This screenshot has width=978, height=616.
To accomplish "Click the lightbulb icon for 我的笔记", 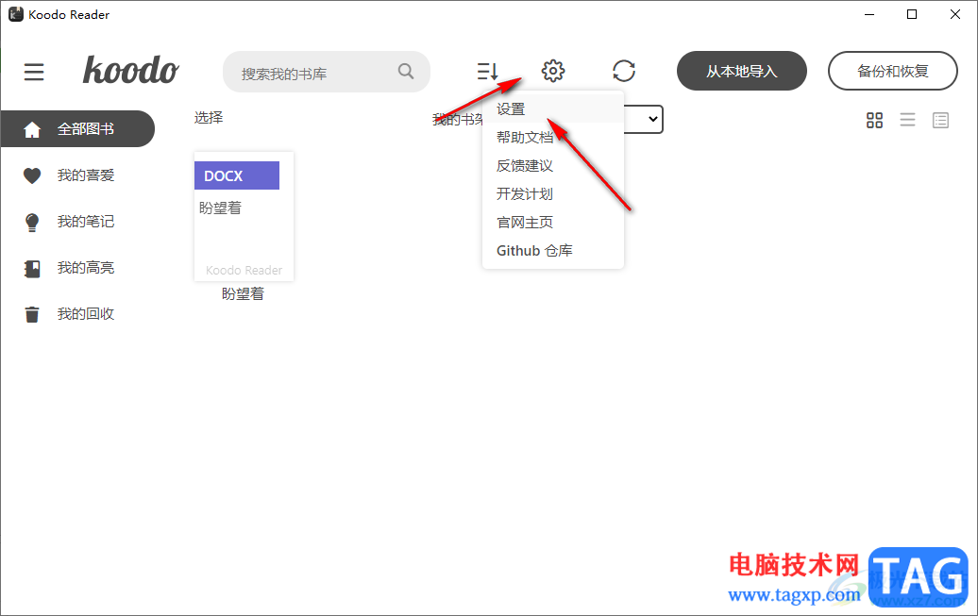I will (x=32, y=223).
